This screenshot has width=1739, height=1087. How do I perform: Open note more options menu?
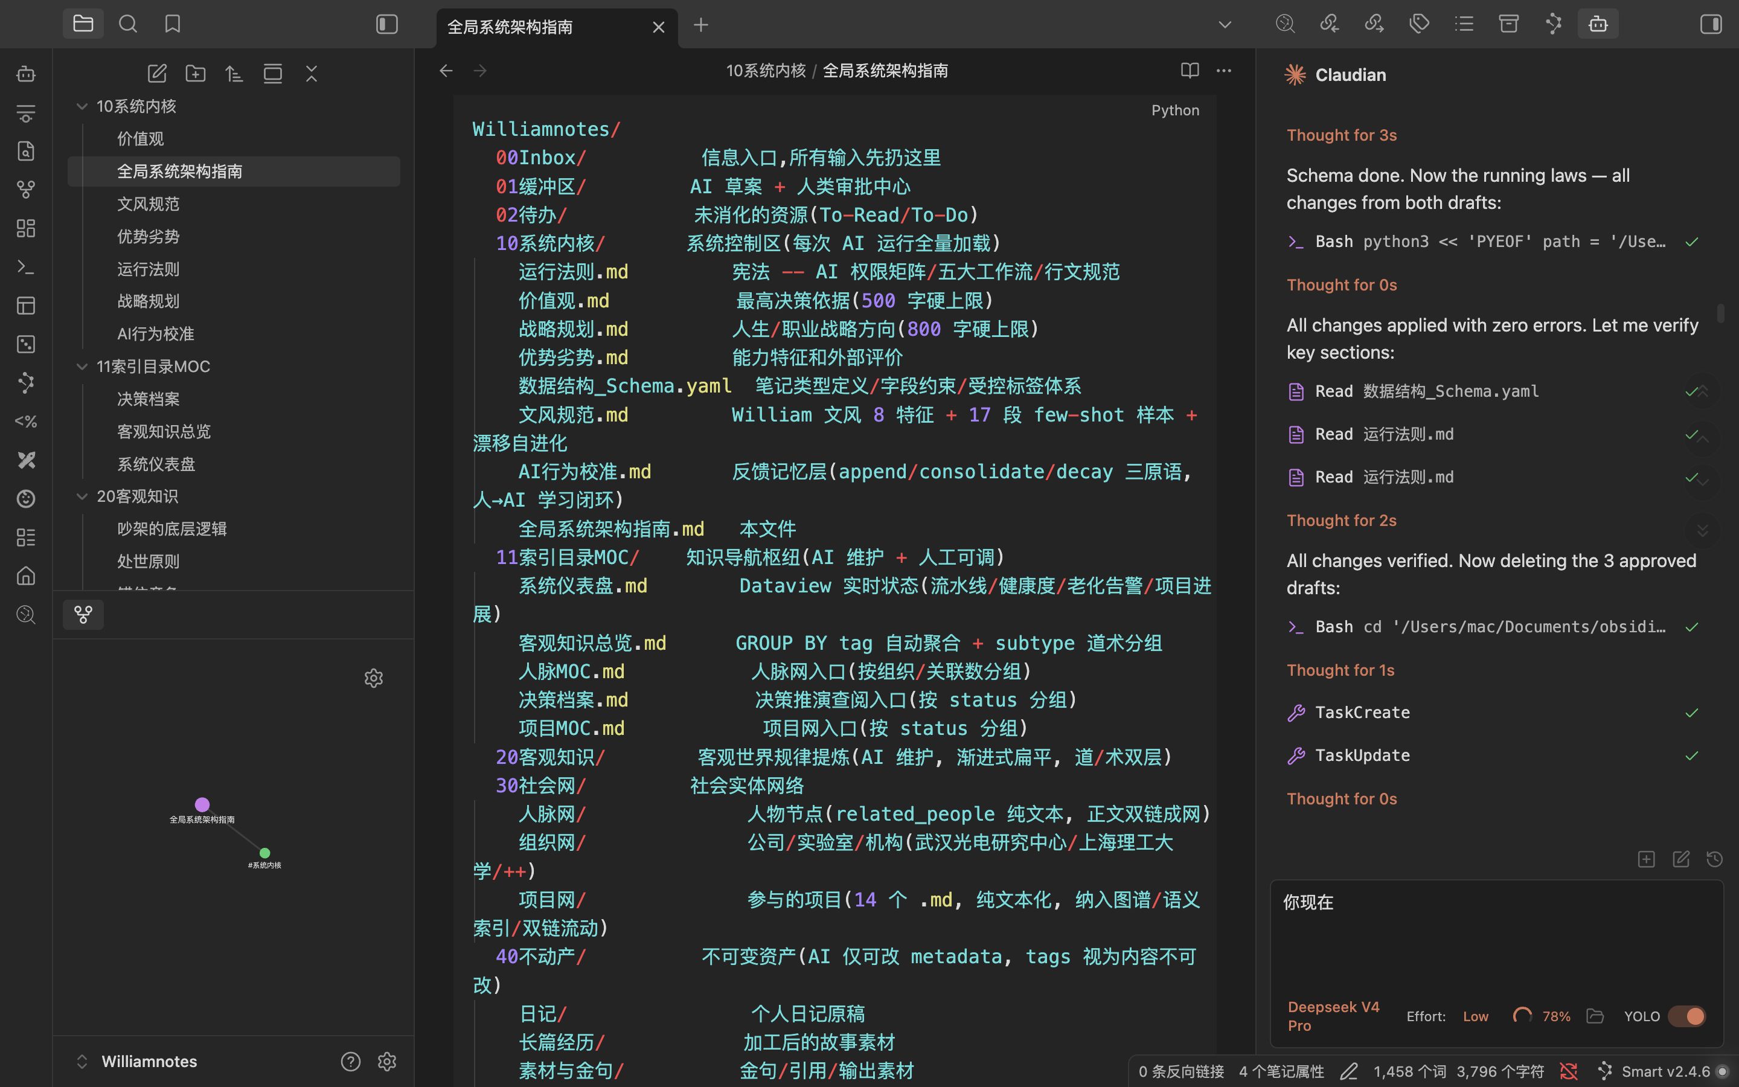coord(1224,71)
